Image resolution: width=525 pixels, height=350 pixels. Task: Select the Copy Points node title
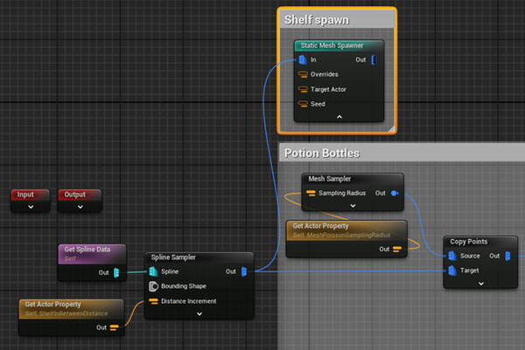[468, 242]
